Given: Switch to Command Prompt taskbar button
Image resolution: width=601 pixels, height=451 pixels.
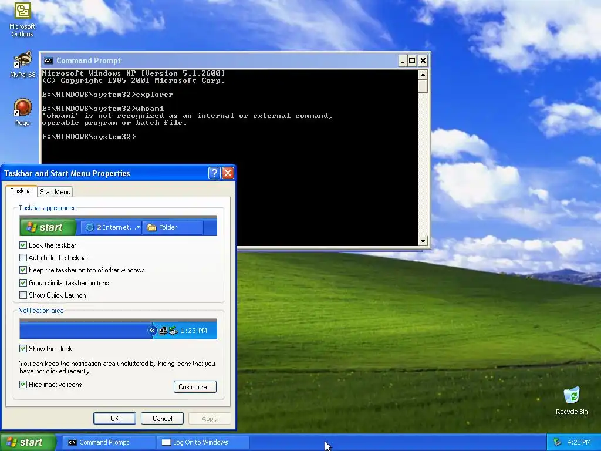Looking at the screenshot, I should click(x=109, y=442).
